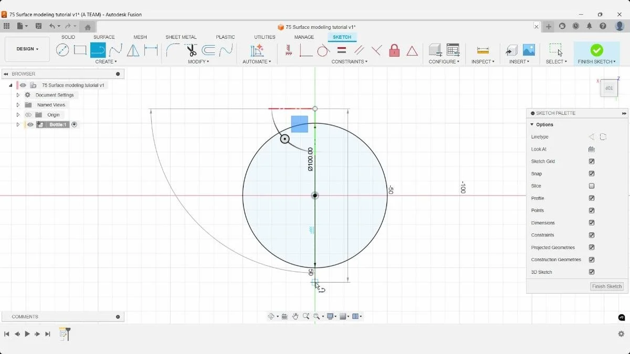Expand the Document Settings node
This screenshot has width=630, height=354.
coord(18,95)
